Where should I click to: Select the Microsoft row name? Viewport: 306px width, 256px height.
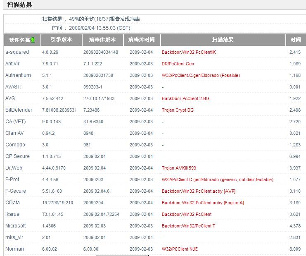coord(16,226)
